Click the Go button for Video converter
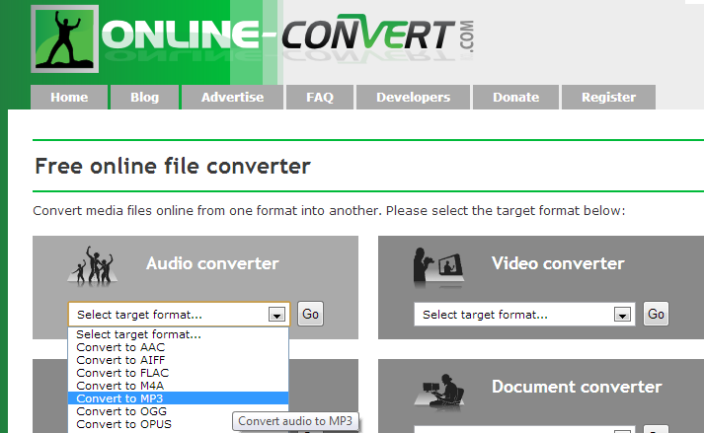Screen dimensions: 704x433 (656, 314)
